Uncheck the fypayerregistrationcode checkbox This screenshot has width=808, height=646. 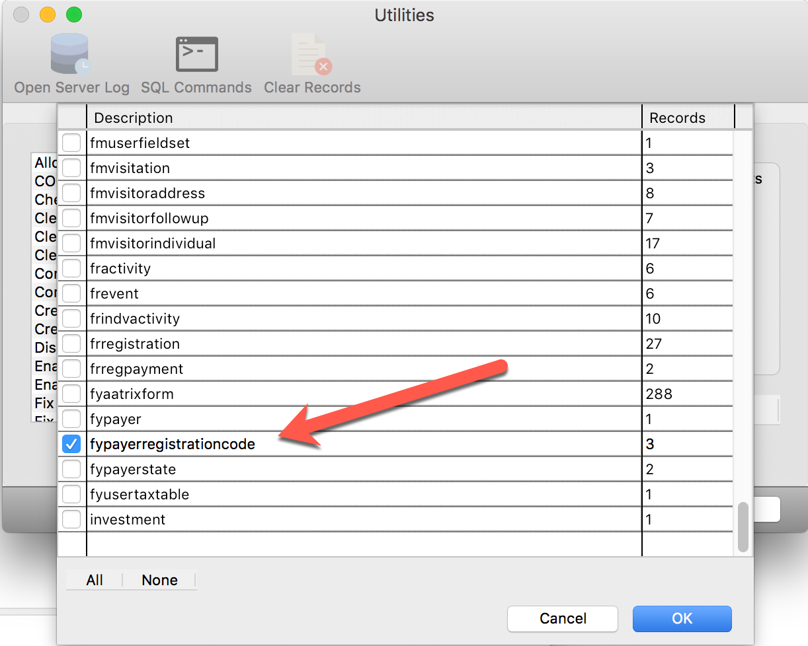point(71,445)
